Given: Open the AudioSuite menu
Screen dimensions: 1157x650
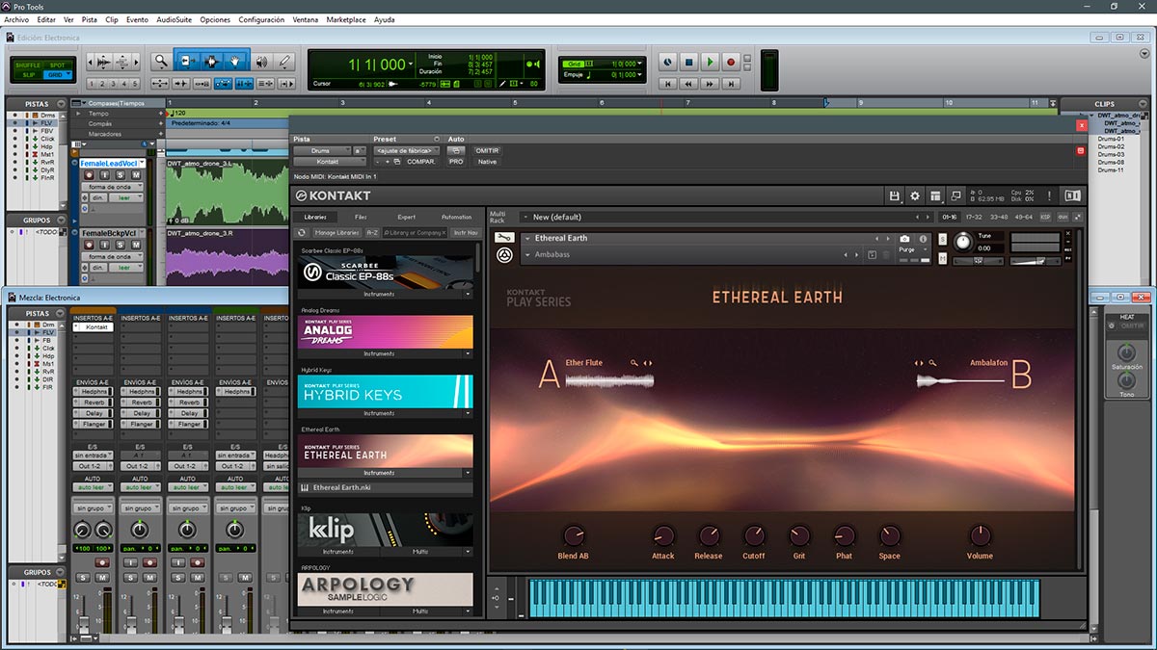Looking at the screenshot, I should point(174,19).
